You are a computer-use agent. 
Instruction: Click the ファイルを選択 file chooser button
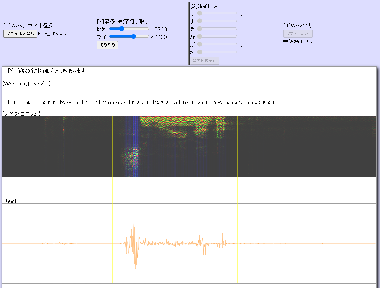click(20, 34)
